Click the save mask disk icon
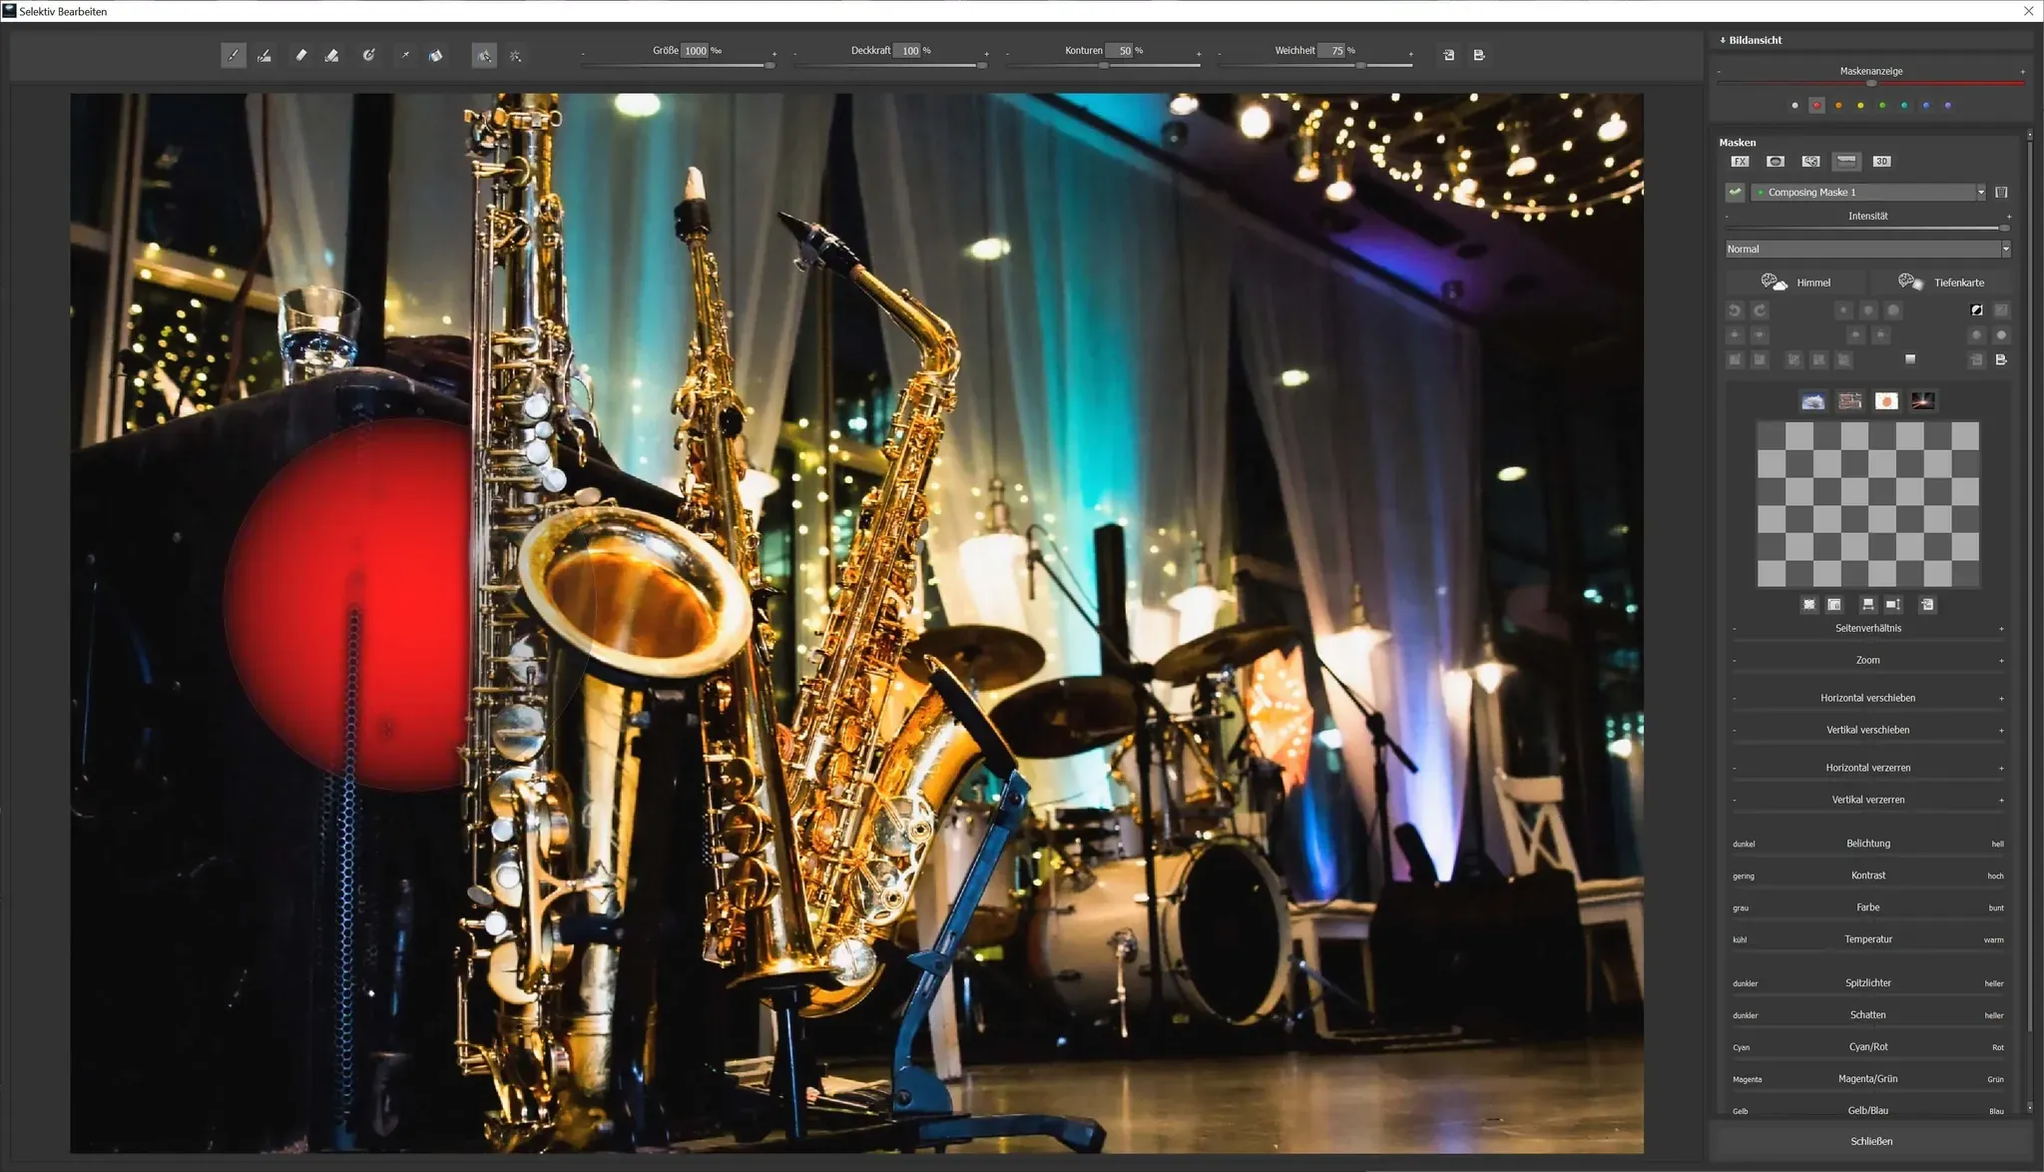The height and width of the screenshot is (1172, 2044). [2001, 360]
